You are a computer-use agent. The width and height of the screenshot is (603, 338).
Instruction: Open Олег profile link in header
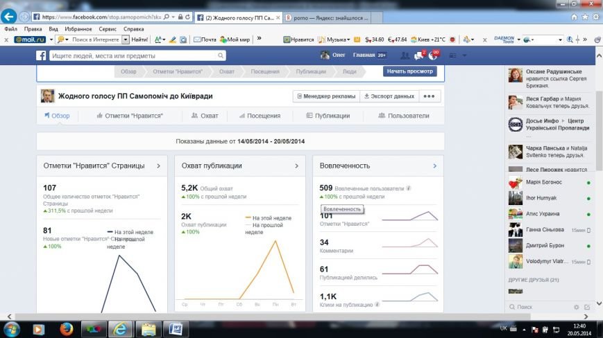[x=333, y=55]
